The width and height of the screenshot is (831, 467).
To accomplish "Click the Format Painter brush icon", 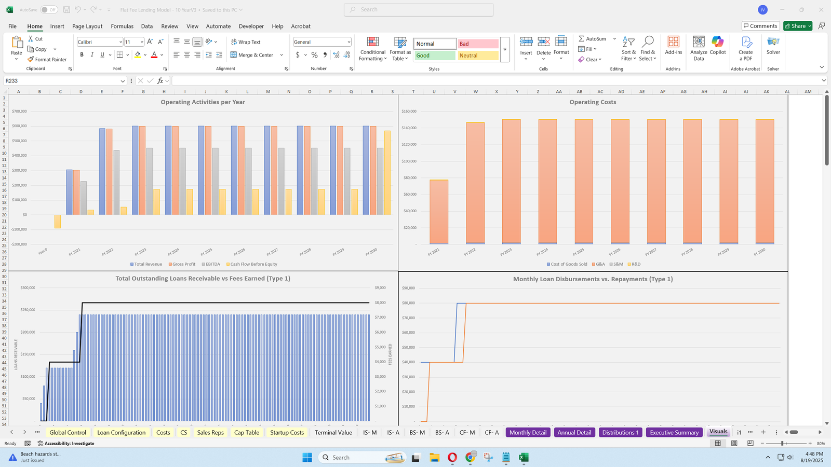I will (x=31, y=60).
